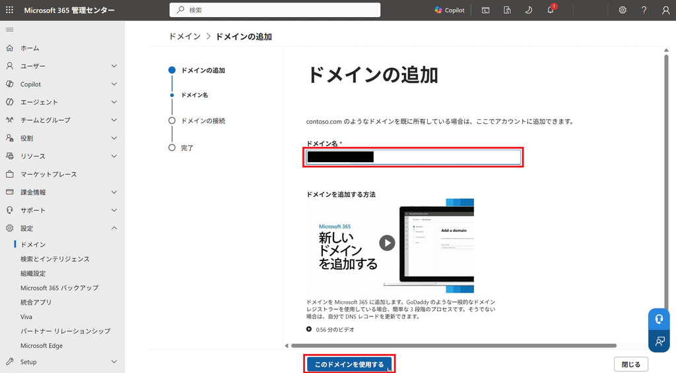Click the マーケットプレース bag icon

9,174
